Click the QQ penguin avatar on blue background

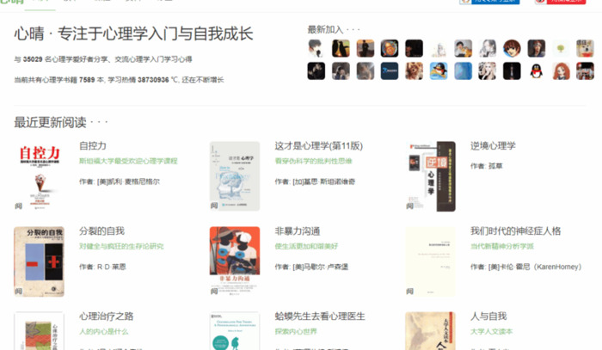coord(439,71)
